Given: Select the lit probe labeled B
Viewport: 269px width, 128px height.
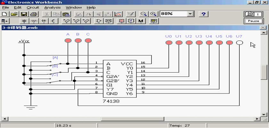Looking at the screenshot, I should 78,41.
